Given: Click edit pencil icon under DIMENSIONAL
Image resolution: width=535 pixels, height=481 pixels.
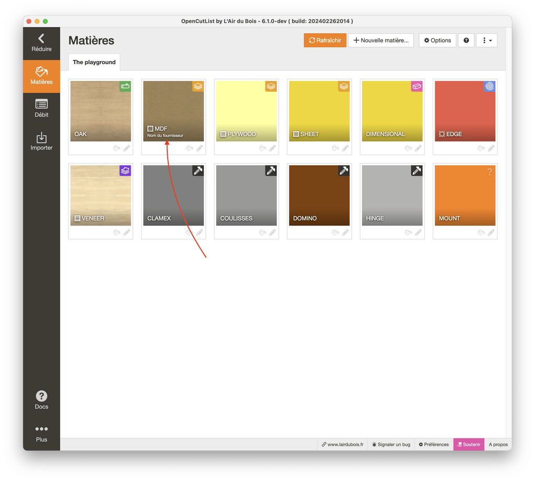Looking at the screenshot, I should (418, 148).
